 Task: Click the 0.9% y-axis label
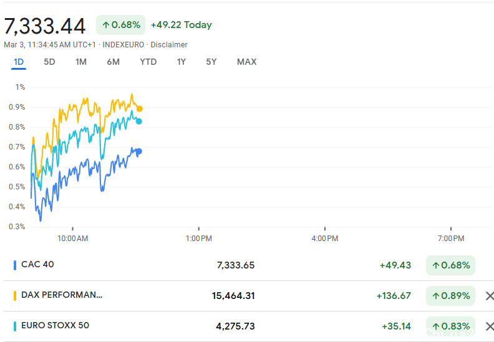(x=17, y=107)
